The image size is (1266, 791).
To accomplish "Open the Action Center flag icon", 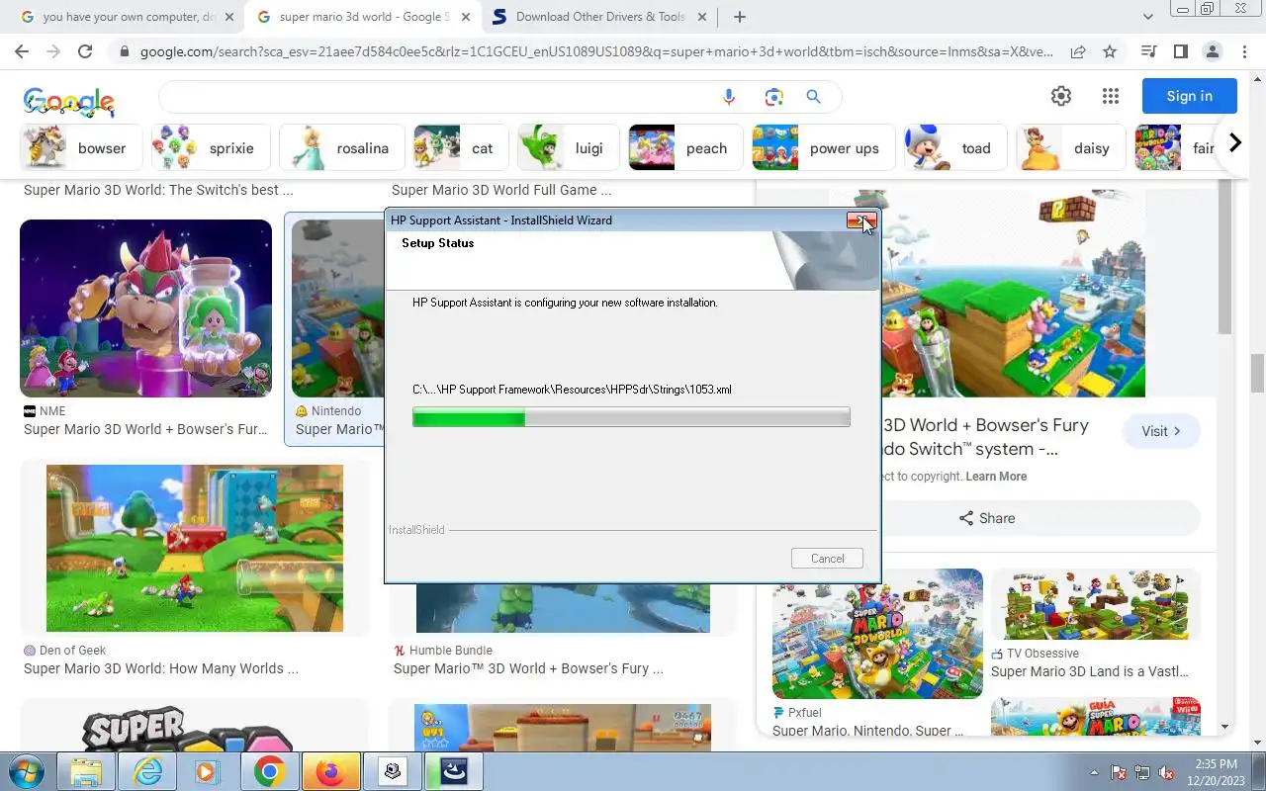I will [x=1120, y=772].
